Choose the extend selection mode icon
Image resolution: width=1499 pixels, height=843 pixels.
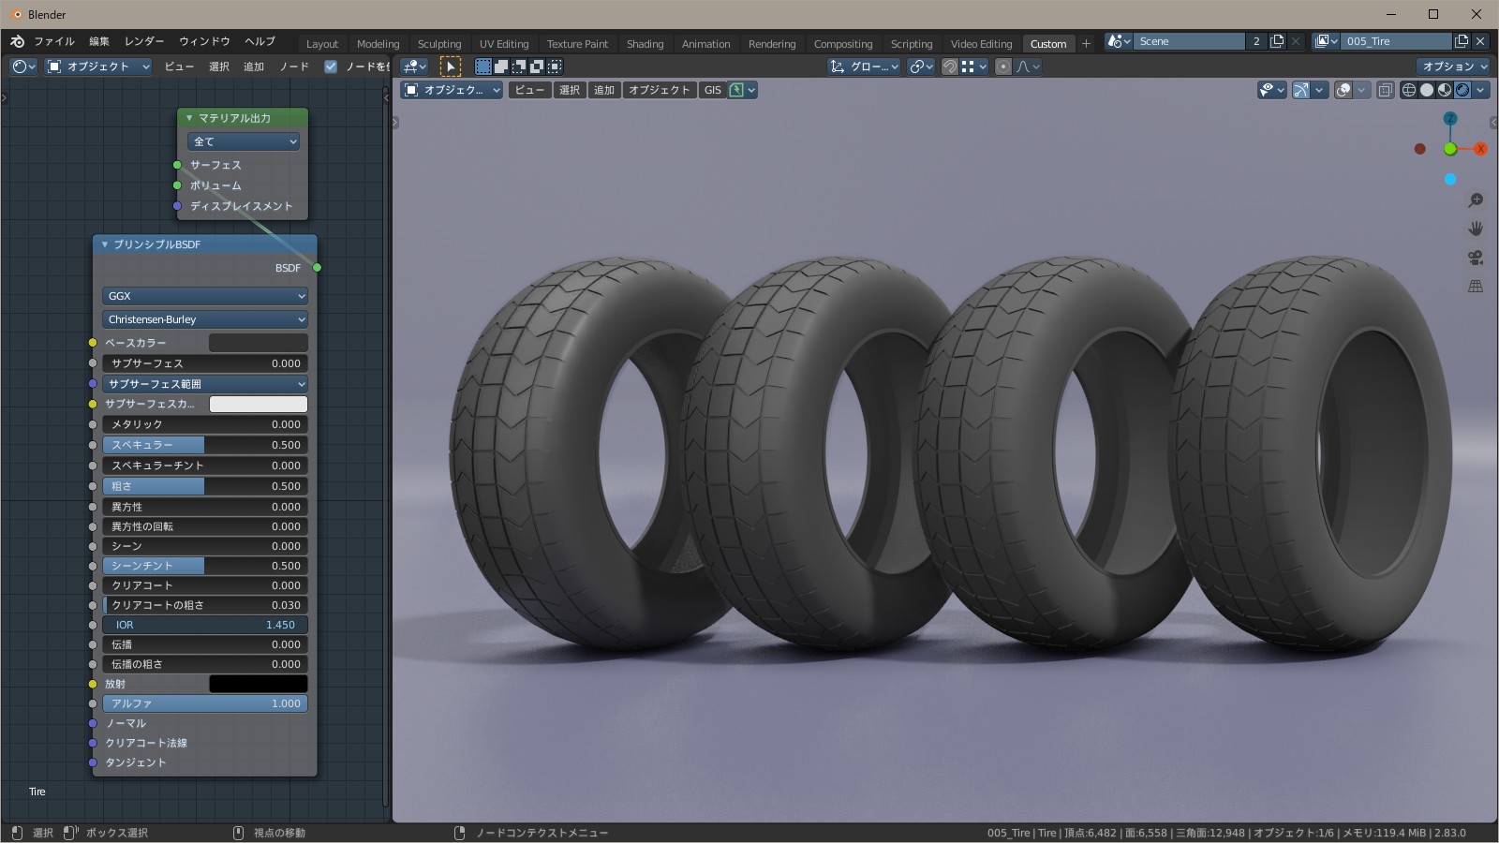click(x=501, y=67)
